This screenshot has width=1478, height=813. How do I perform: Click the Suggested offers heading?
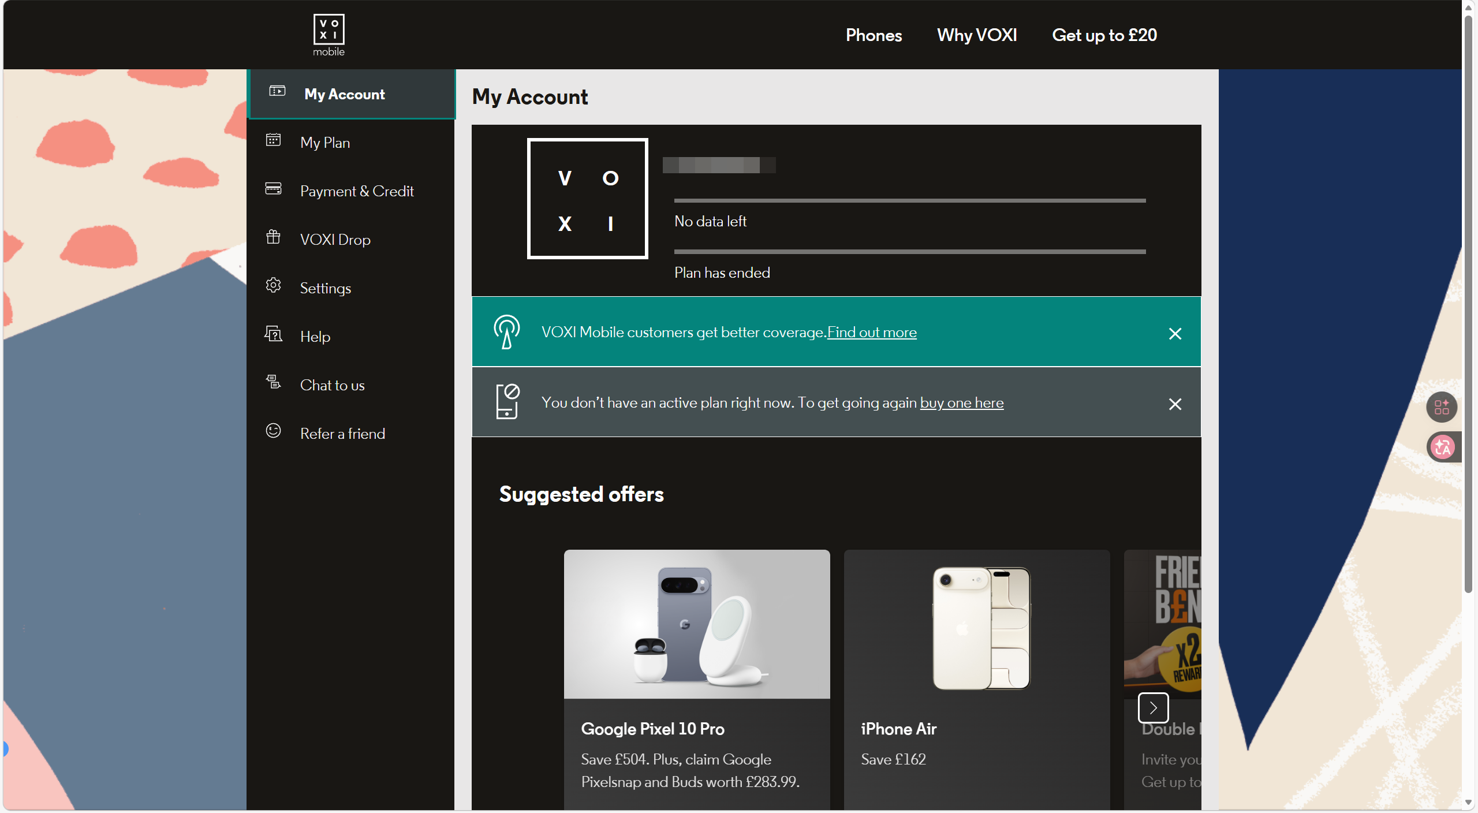[x=581, y=494]
